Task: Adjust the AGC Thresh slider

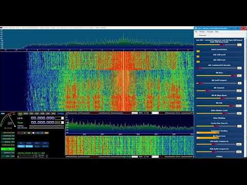Action: (46, 128)
